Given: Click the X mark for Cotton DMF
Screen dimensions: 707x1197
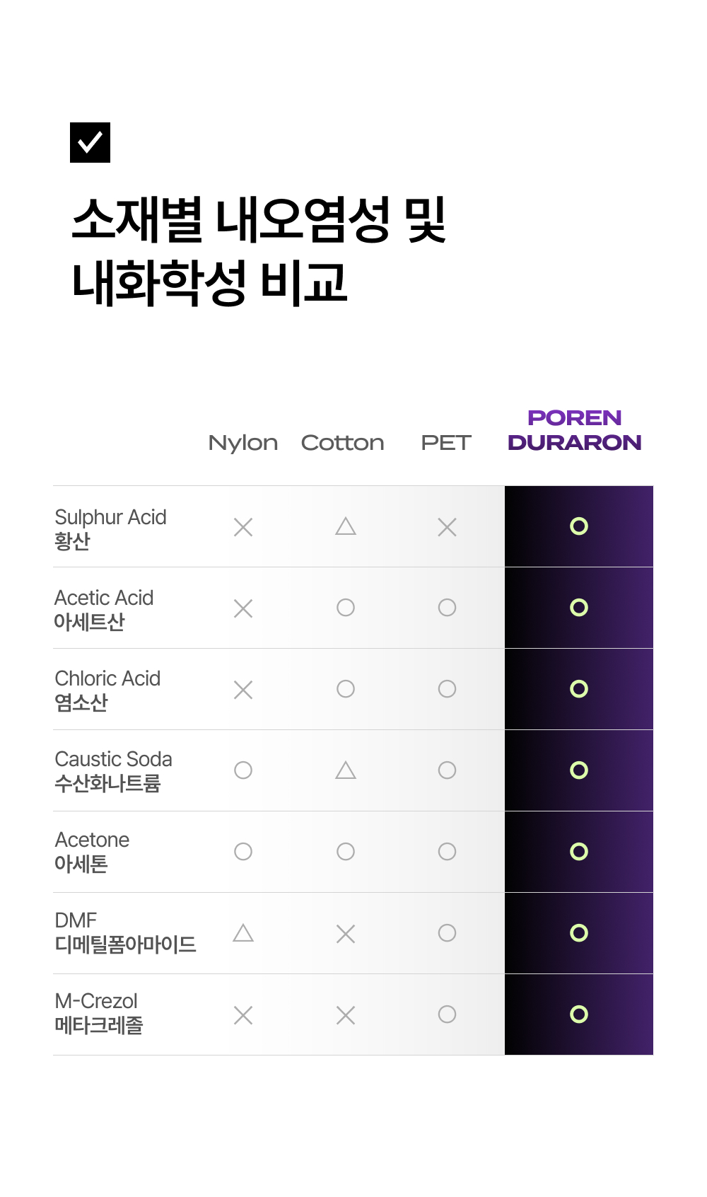Looking at the screenshot, I should tap(346, 934).
